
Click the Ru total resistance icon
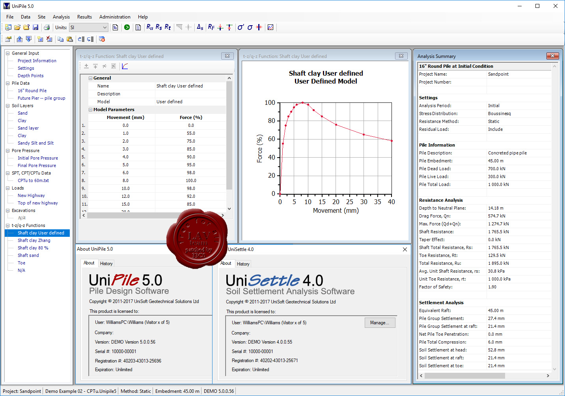150,27
